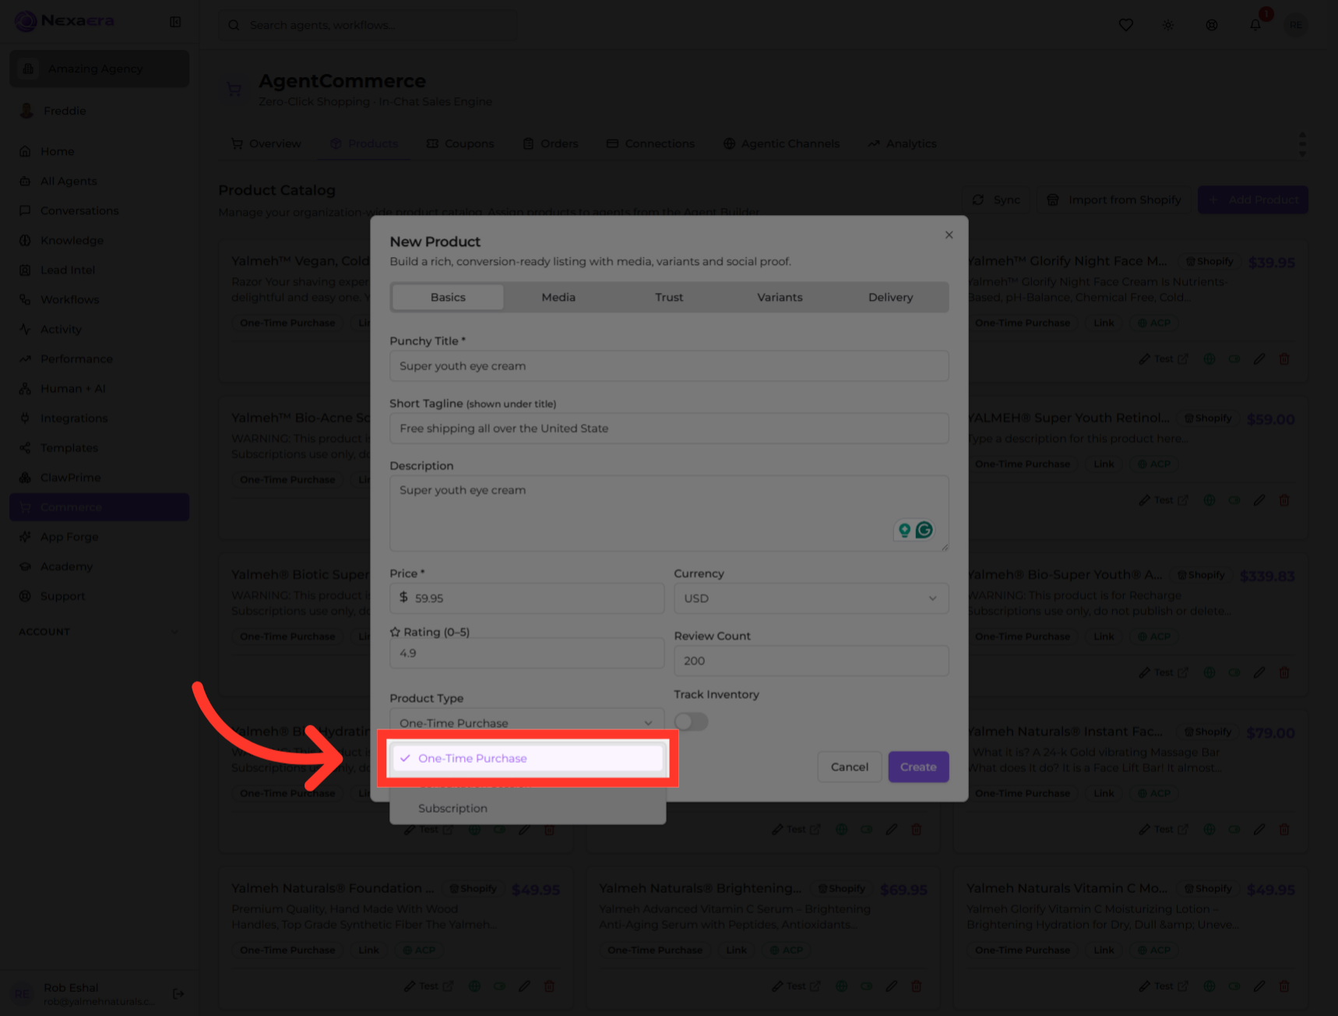The height and width of the screenshot is (1016, 1338).
Task: Close the New Product dialog
Action: point(949,235)
